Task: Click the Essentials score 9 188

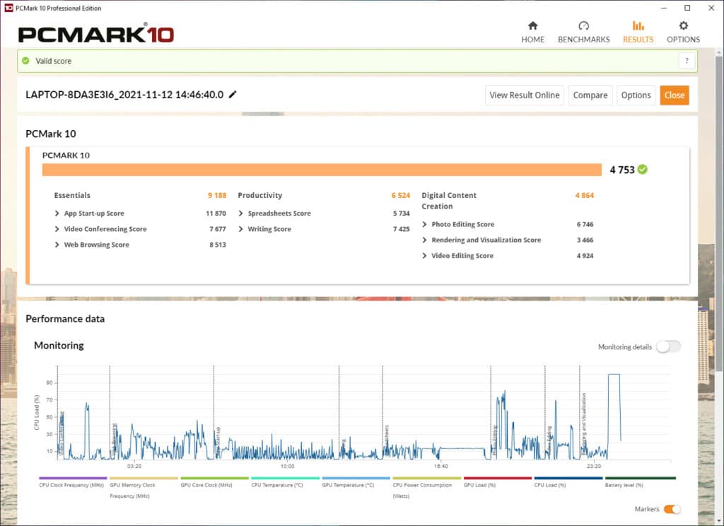Action: coord(217,195)
